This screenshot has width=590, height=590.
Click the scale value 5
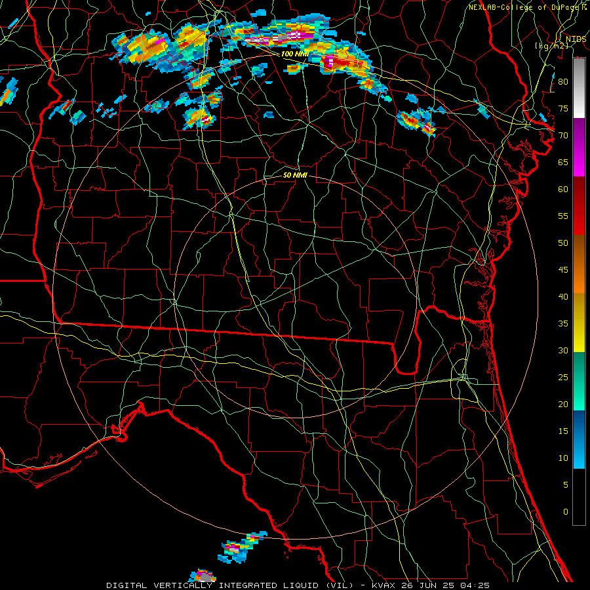point(566,485)
